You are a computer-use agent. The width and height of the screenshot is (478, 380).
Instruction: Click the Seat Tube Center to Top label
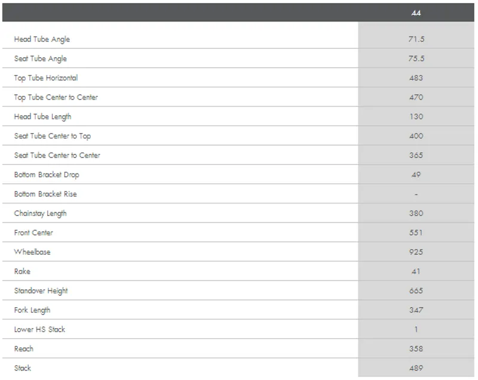click(53, 136)
